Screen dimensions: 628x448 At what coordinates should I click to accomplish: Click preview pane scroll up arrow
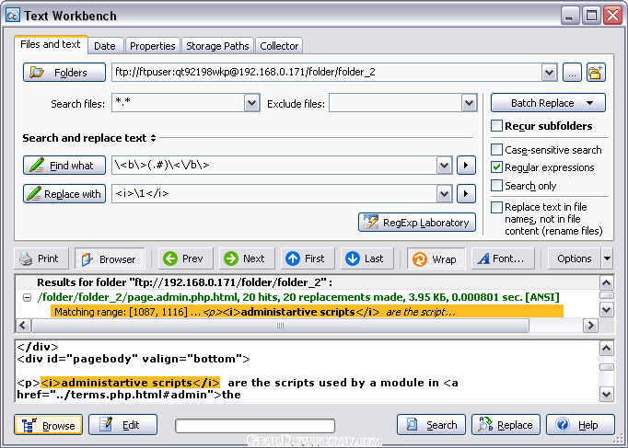pyautogui.click(x=607, y=349)
